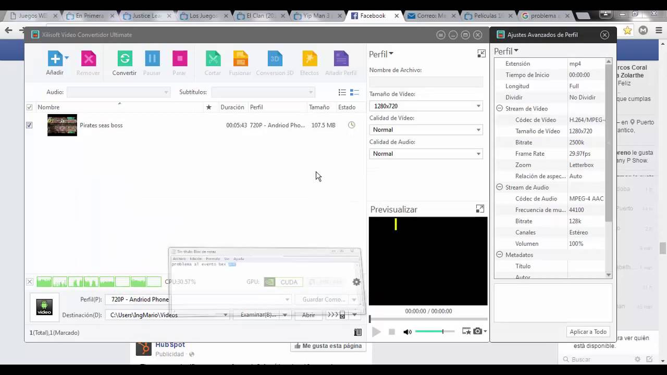
Task: Click the Nombre de Archivo input field
Action: point(426,82)
